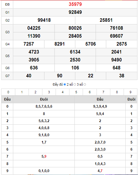Choose digit 6 in the number filter row
This screenshot has width=138, height=175.
(90, 92)
